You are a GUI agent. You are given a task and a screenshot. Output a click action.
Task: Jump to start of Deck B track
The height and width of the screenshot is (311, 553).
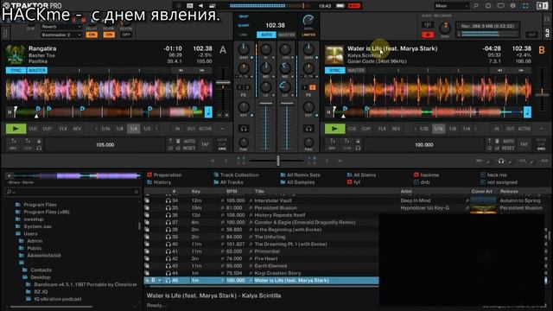[x=328, y=112]
